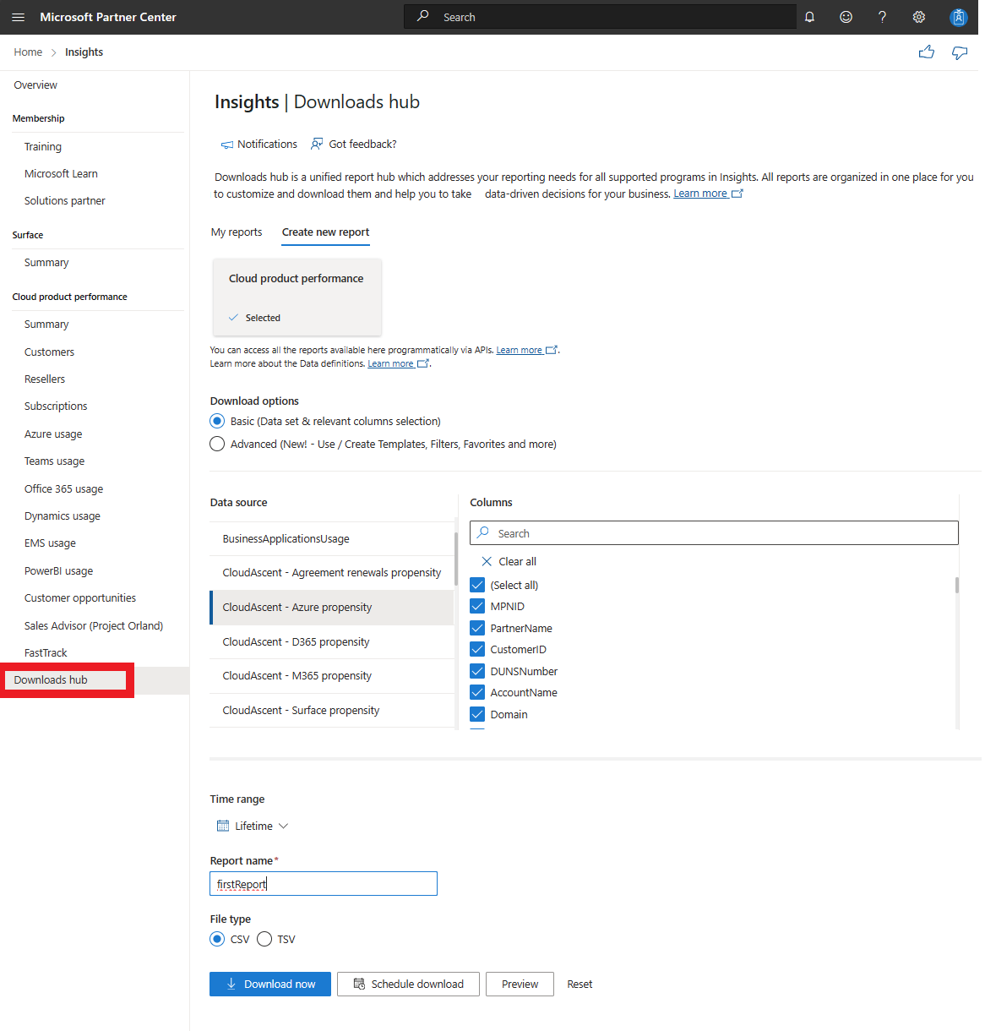Open Sales Advisor (Project Orland)
This screenshot has height=1031, width=985.
pos(94,626)
